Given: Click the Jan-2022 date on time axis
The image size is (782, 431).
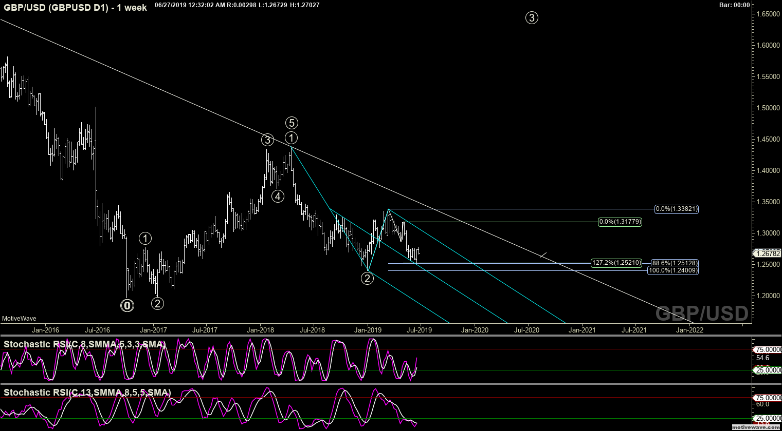Looking at the screenshot, I should pyautogui.click(x=690, y=330).
